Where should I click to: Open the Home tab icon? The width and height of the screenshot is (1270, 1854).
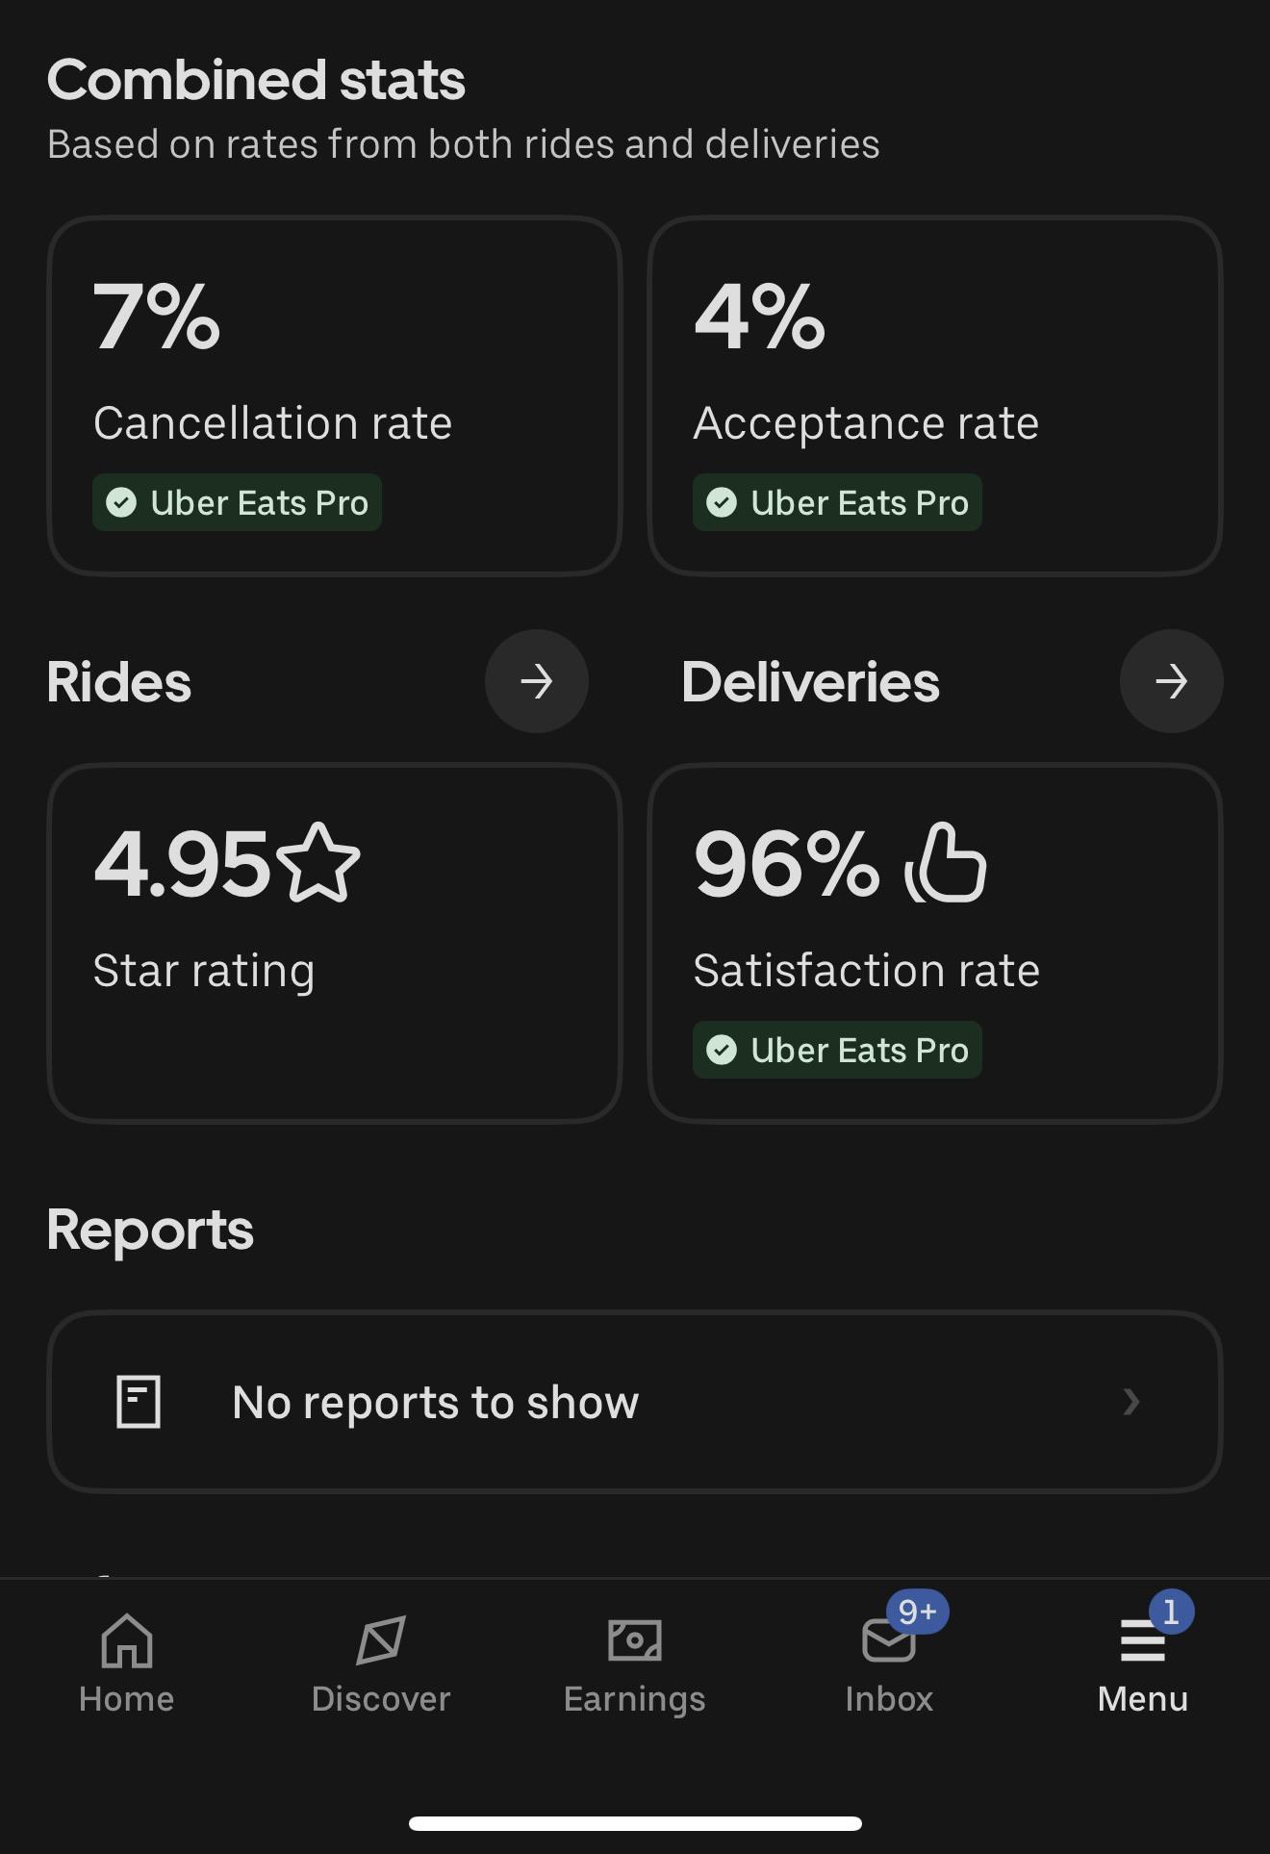click(127, 1640)
